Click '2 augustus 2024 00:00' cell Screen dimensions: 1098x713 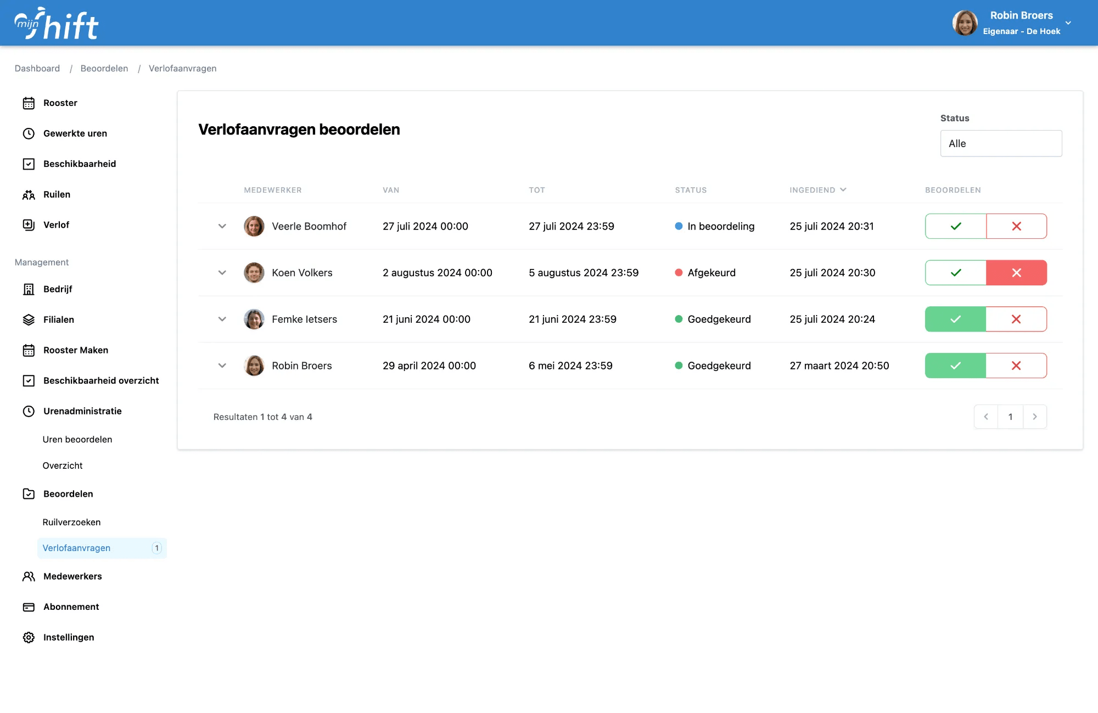point(438,273)
